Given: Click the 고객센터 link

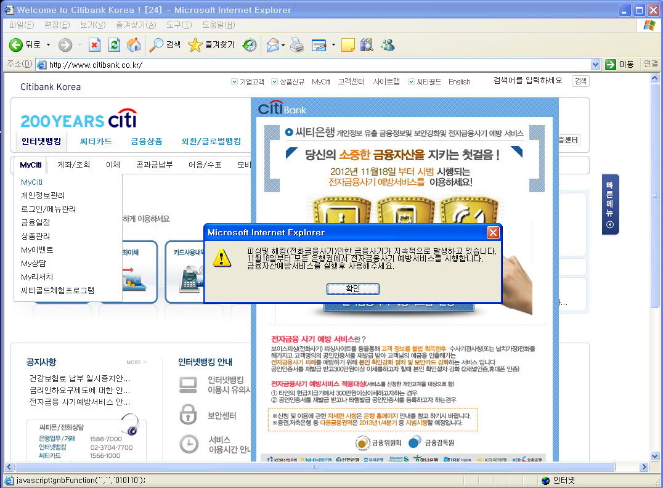Looking at the screenshot, I should (x=351, y=81).
